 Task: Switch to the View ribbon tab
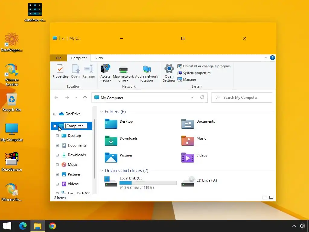(x=99, y=58)
